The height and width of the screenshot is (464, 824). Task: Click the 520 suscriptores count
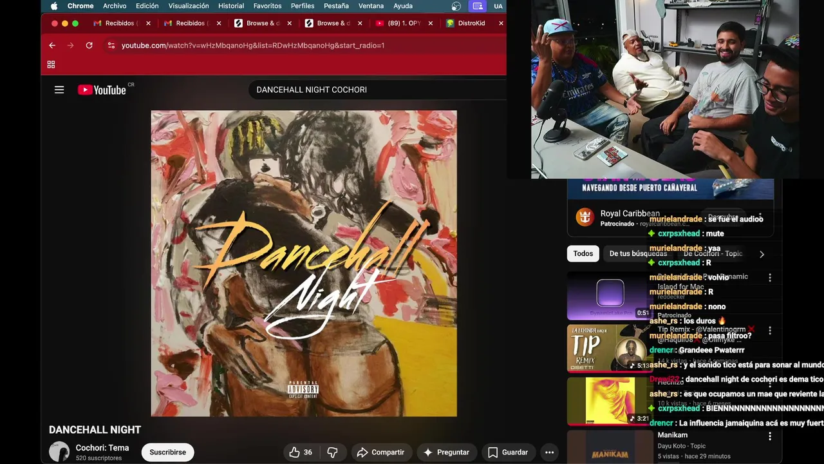tap(98, 458)
